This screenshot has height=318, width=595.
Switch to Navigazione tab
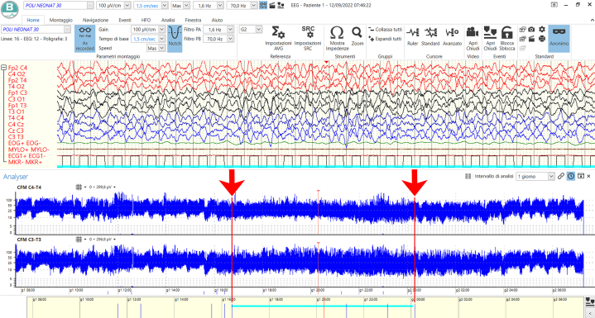[95, 20]
